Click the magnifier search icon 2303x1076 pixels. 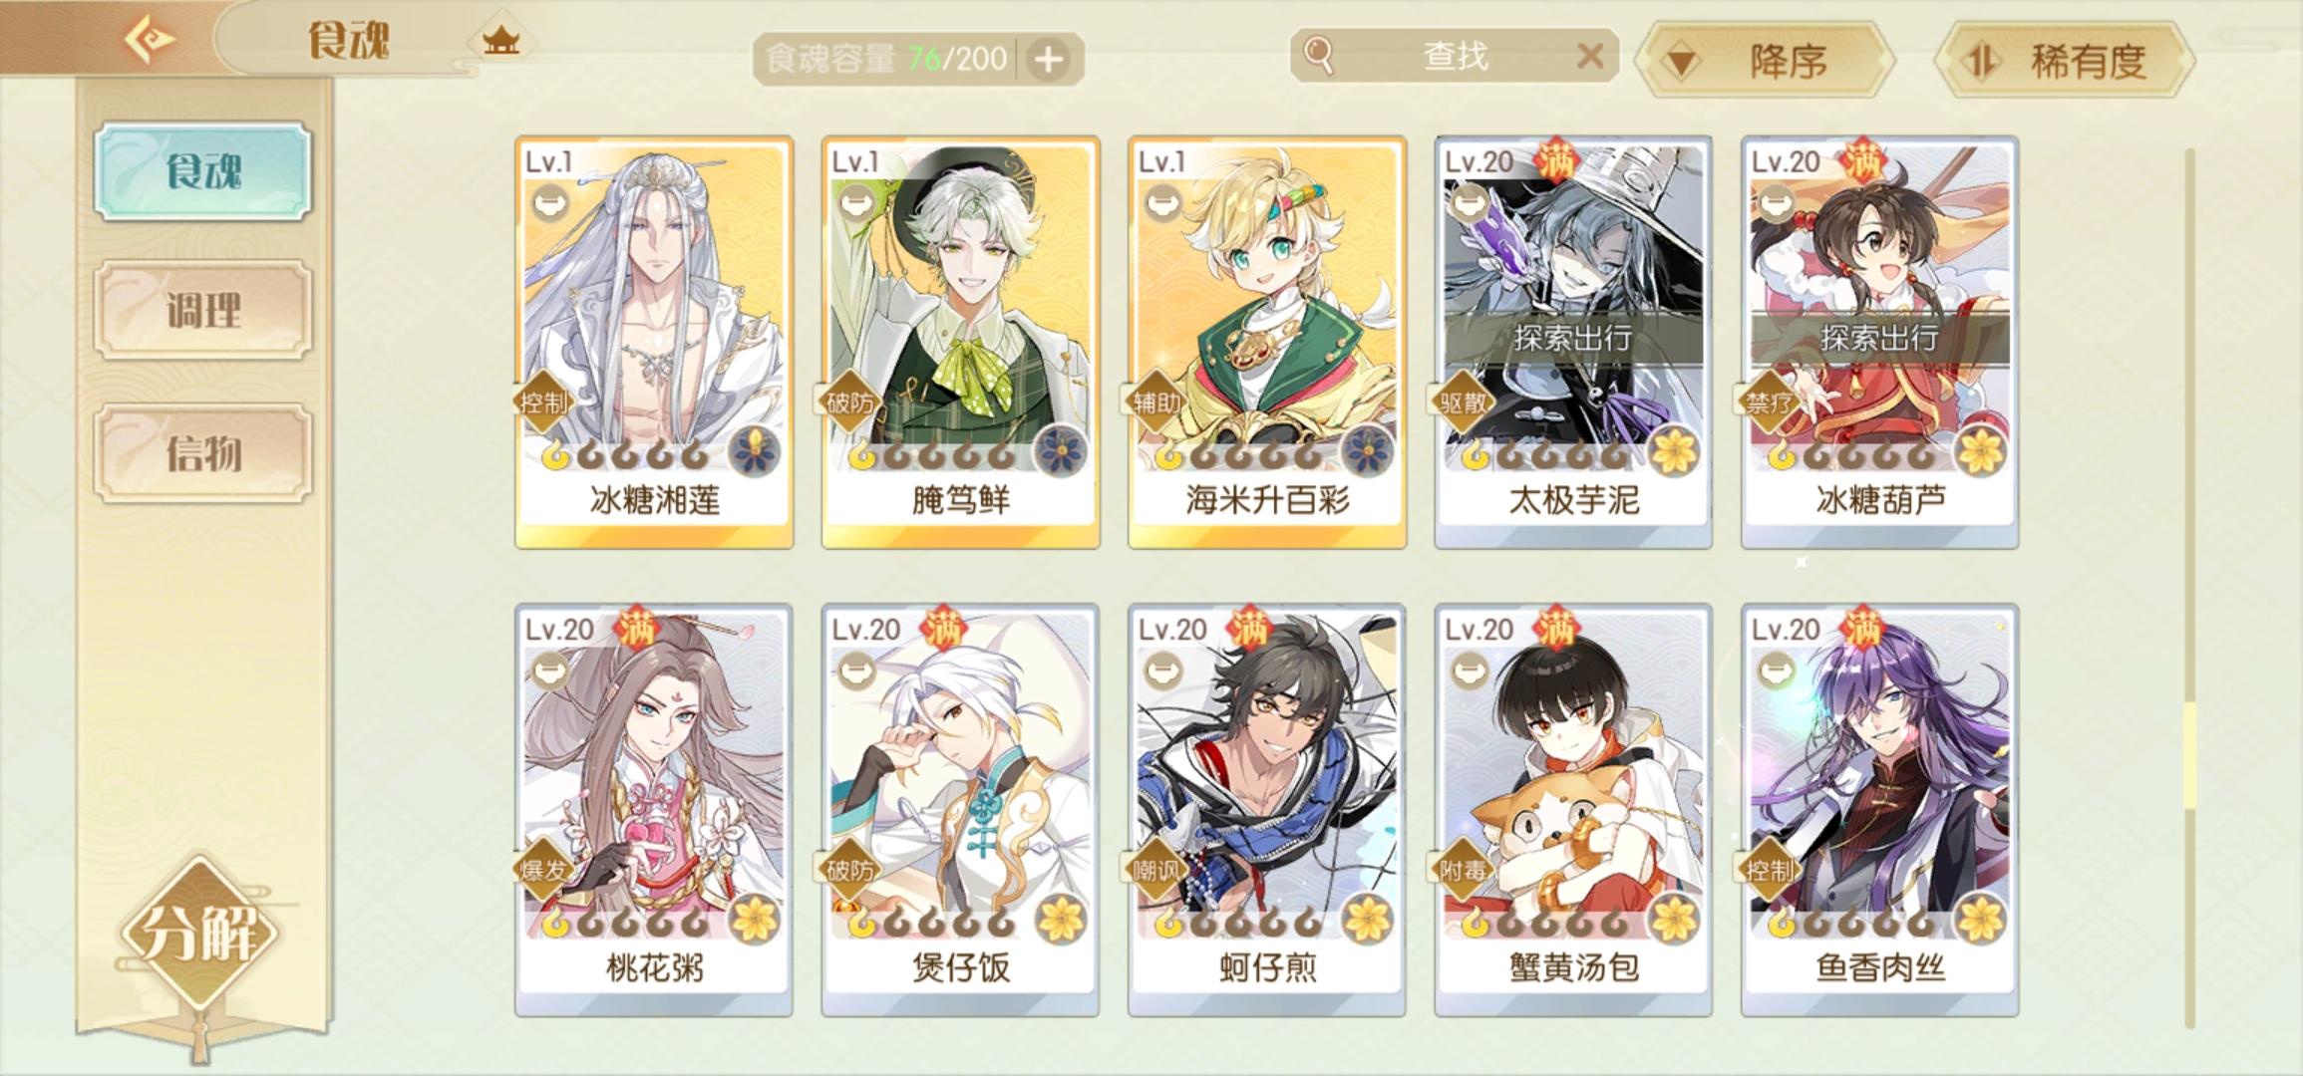pos(1318,56)
